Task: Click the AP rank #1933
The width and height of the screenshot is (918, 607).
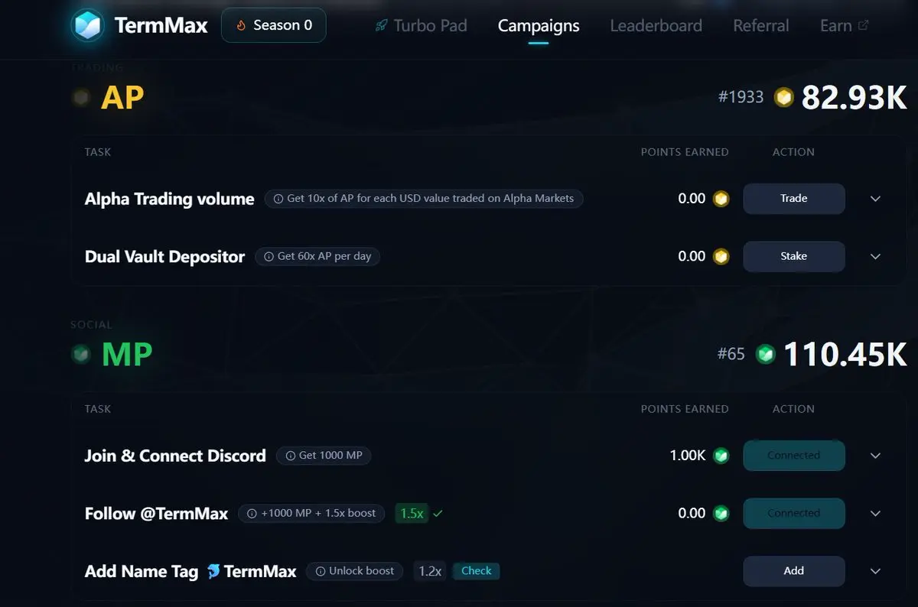Action: 741,97
